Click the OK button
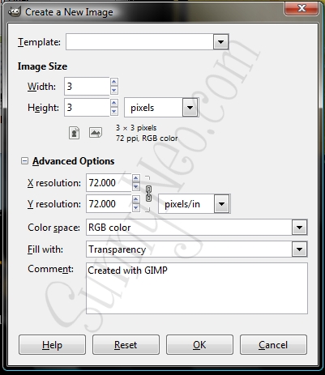 [x=199, y=345]
